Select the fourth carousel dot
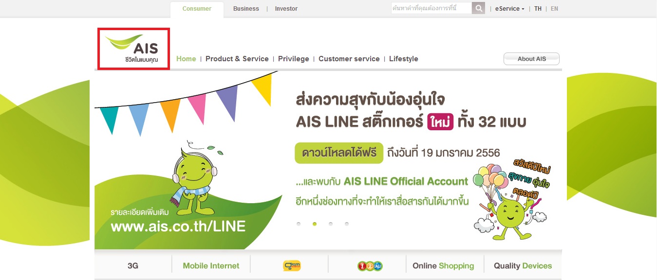Image resolution: width=657 pixels, height=280 pixels. 347,224
